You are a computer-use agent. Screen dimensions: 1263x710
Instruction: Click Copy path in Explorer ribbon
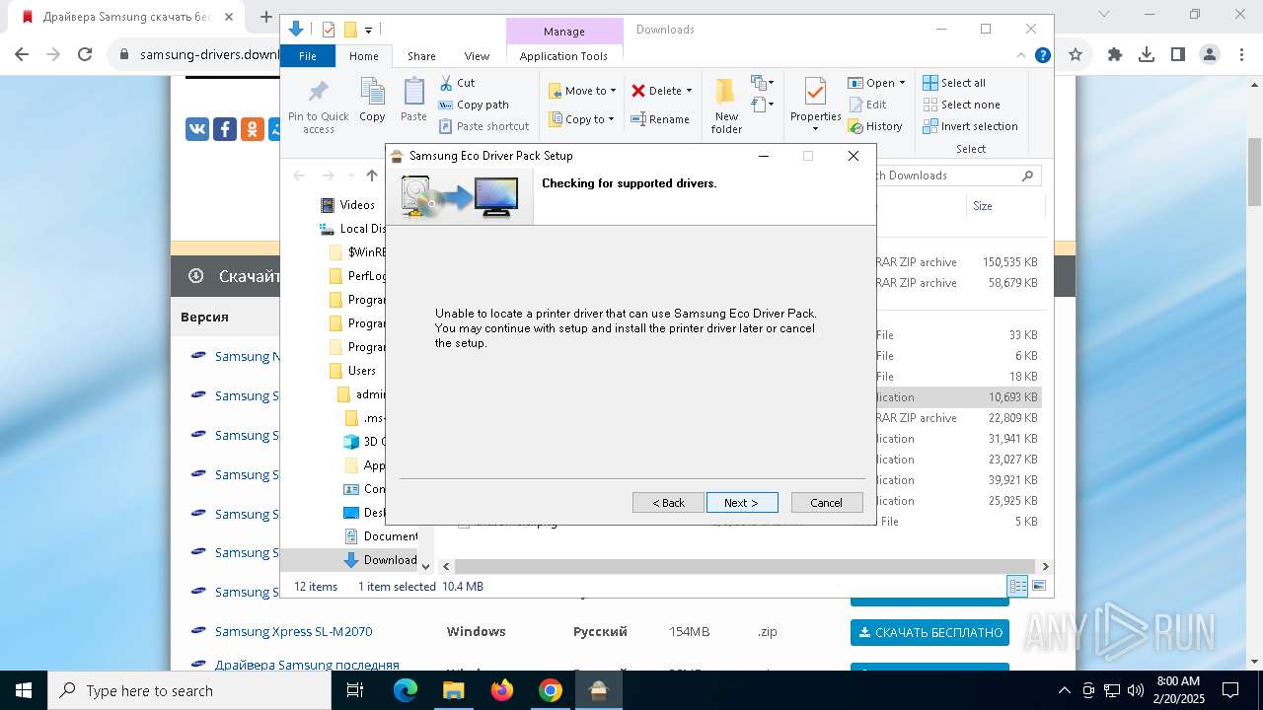pos(474,105)
